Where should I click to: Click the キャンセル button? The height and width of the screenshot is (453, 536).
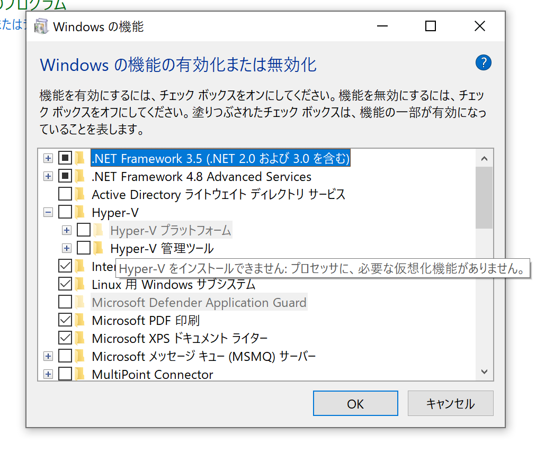[450, 403]
